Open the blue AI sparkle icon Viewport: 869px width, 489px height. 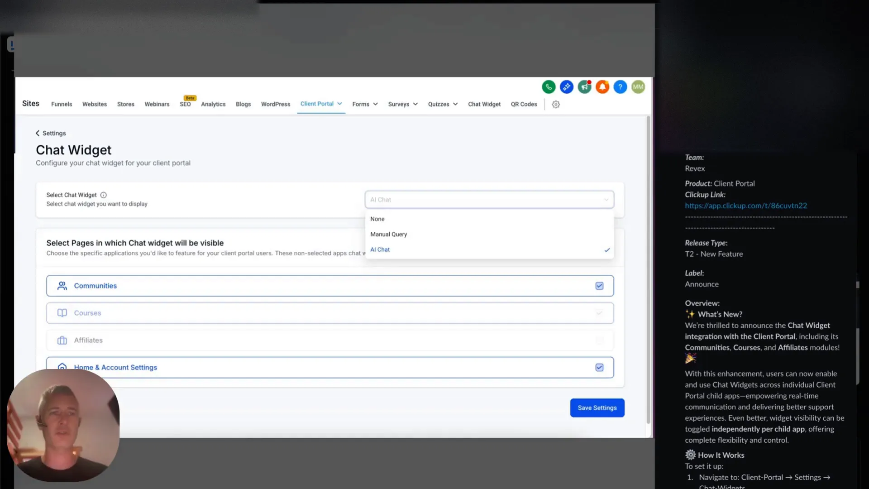pyautogui.click(x=567, y=86)
